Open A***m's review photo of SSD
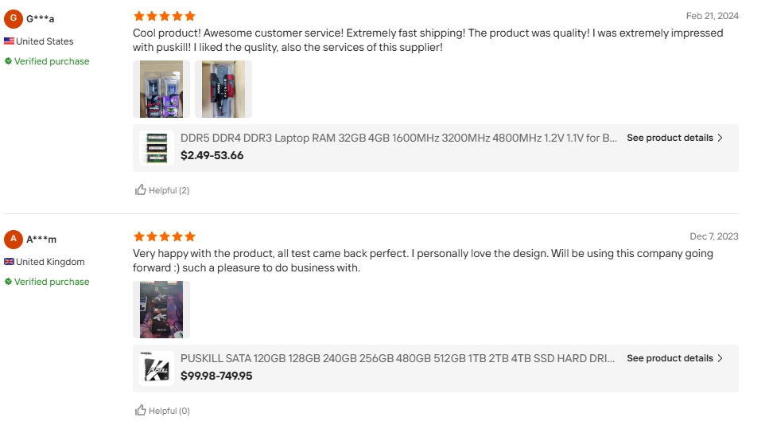 pyautogui.click(x=161, y=310)
